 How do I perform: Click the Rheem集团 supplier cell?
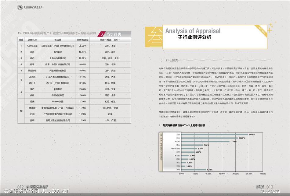(58, 101)
